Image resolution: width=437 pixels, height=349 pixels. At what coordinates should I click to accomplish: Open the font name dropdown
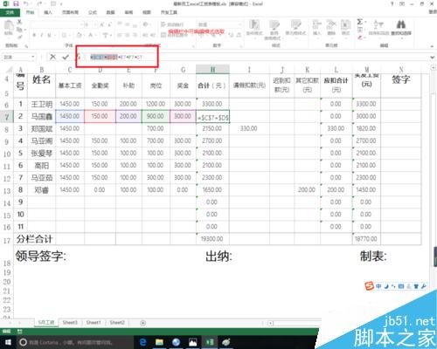pos(82,25)
